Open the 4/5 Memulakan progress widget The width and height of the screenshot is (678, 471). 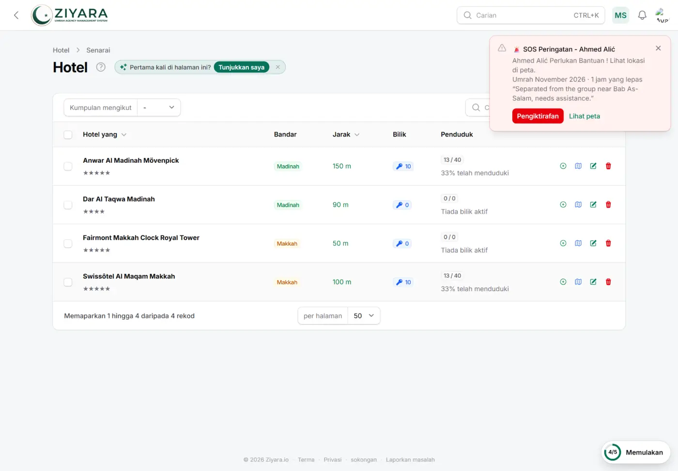coord(635,453)
